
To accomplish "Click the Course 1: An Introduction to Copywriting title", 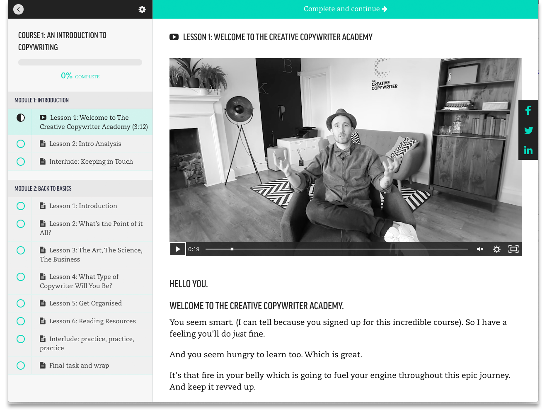I will click(x=62, y=41).
